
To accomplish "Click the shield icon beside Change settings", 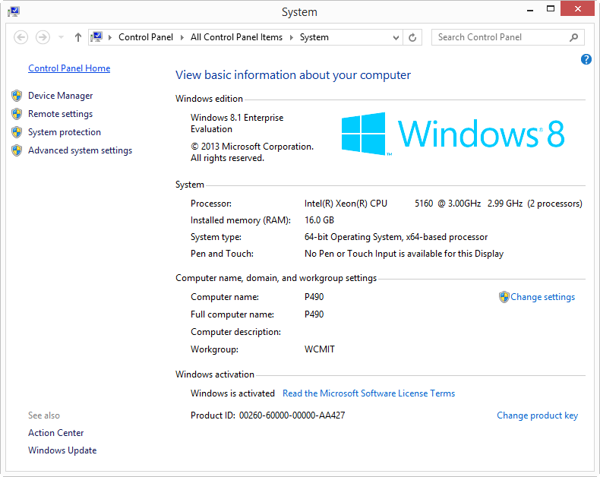I will click(504, 297).
